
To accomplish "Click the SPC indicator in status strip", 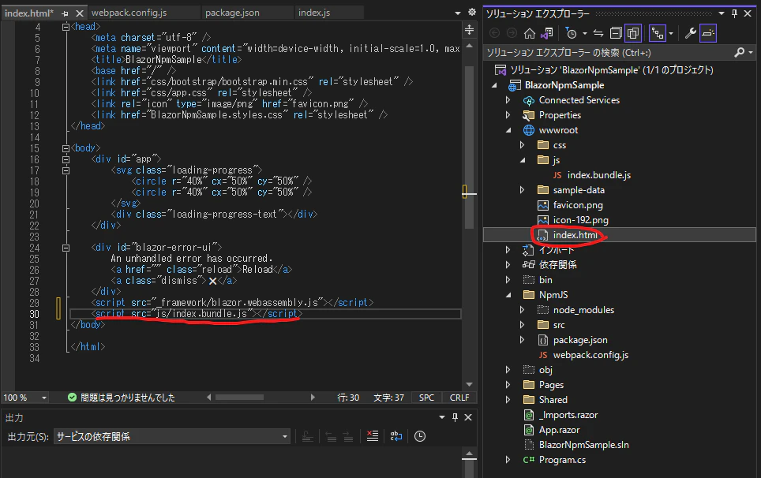I will tap(426, 398).
